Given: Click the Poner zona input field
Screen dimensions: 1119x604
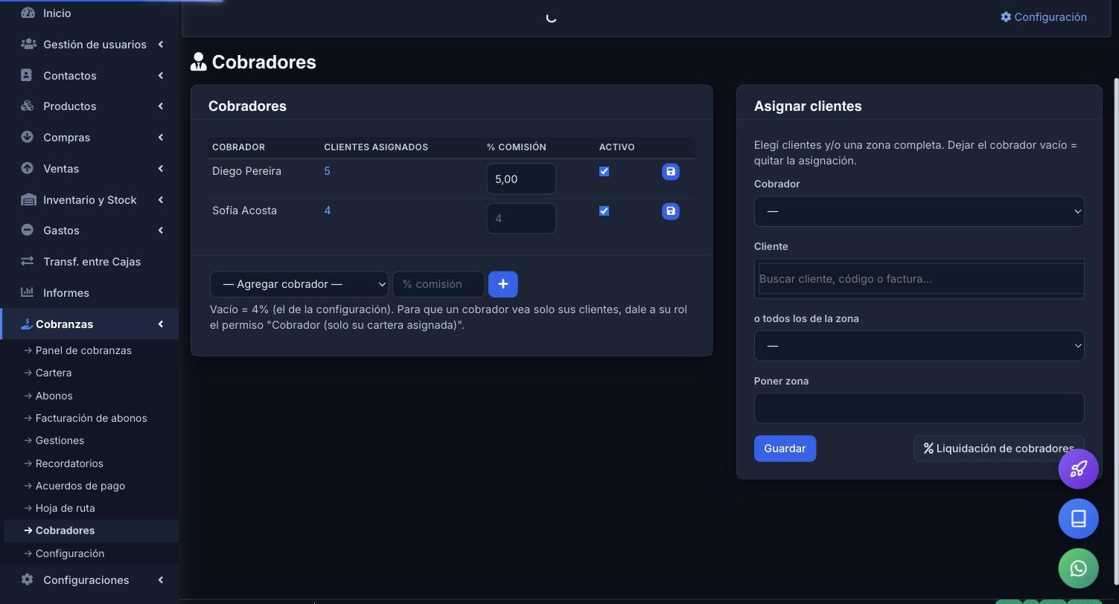Looking at the screenshot, I should tap(919, 408).
